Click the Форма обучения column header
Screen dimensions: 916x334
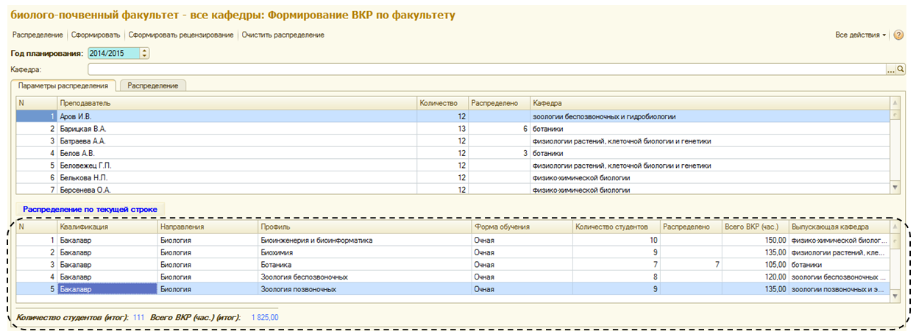pos(522,227)
